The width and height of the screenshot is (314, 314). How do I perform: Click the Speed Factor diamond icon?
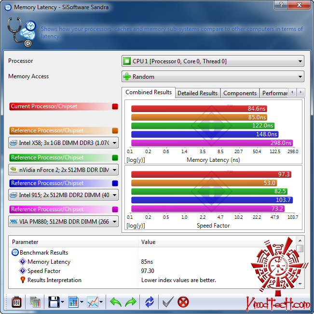click(23, 271)
